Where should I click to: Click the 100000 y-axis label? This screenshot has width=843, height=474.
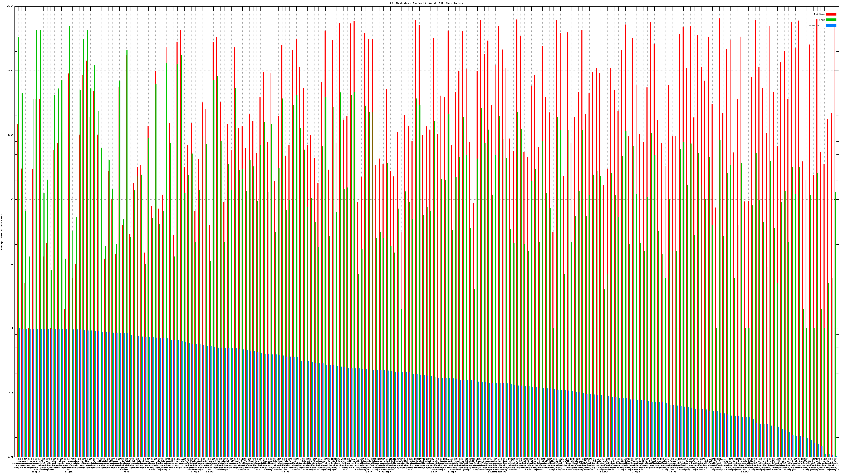(9, 7)
